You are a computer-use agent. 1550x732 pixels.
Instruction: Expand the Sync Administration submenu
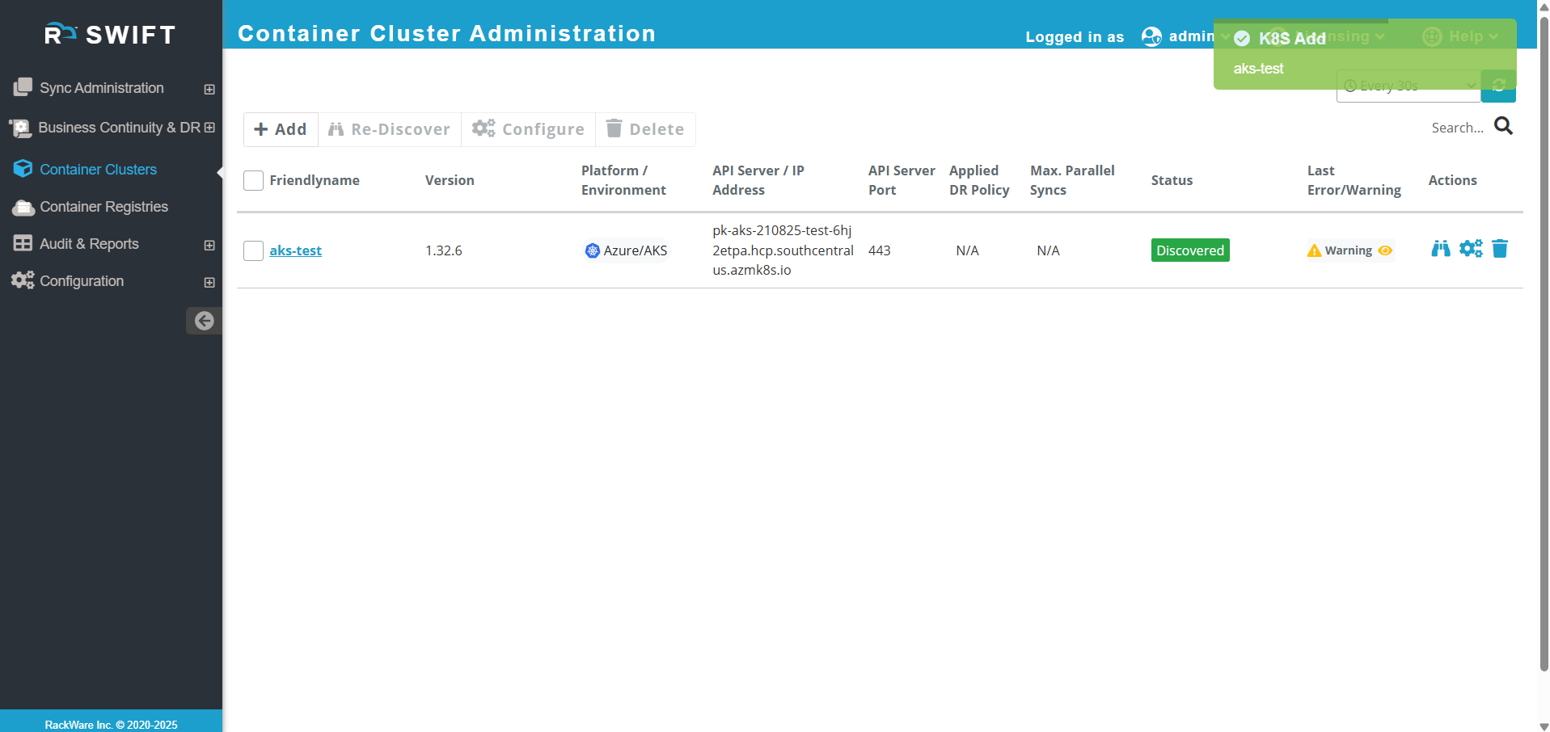(209, 89)
